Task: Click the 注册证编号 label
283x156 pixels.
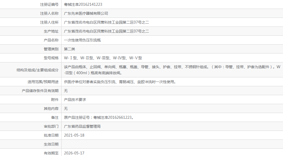Action: coord(49,4)
